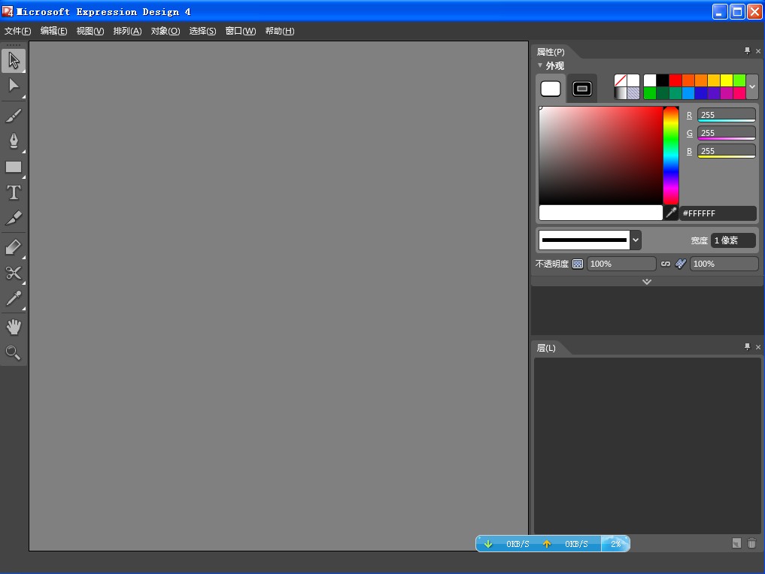Screen dimensions: 765x574
Task: Select the Paint Bucket tool
Action: pos(14,247)
